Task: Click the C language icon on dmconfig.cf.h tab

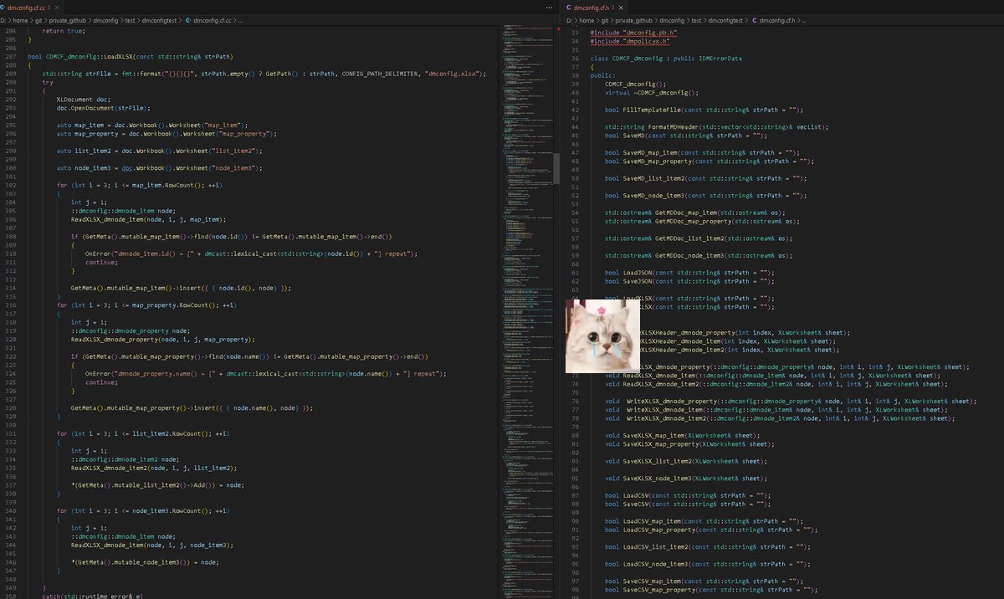Action: [x=568, y=6]
